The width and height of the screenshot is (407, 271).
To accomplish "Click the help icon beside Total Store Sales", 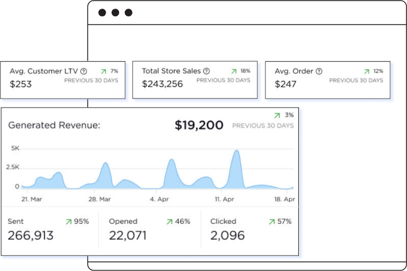I will coord(206,71).
